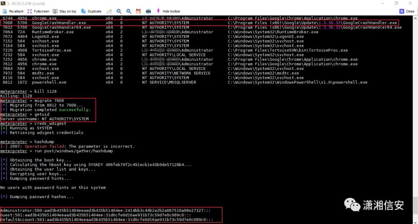
Task: Click the System32\RuntimeBroker.exe path
Action: pos(273,32)
